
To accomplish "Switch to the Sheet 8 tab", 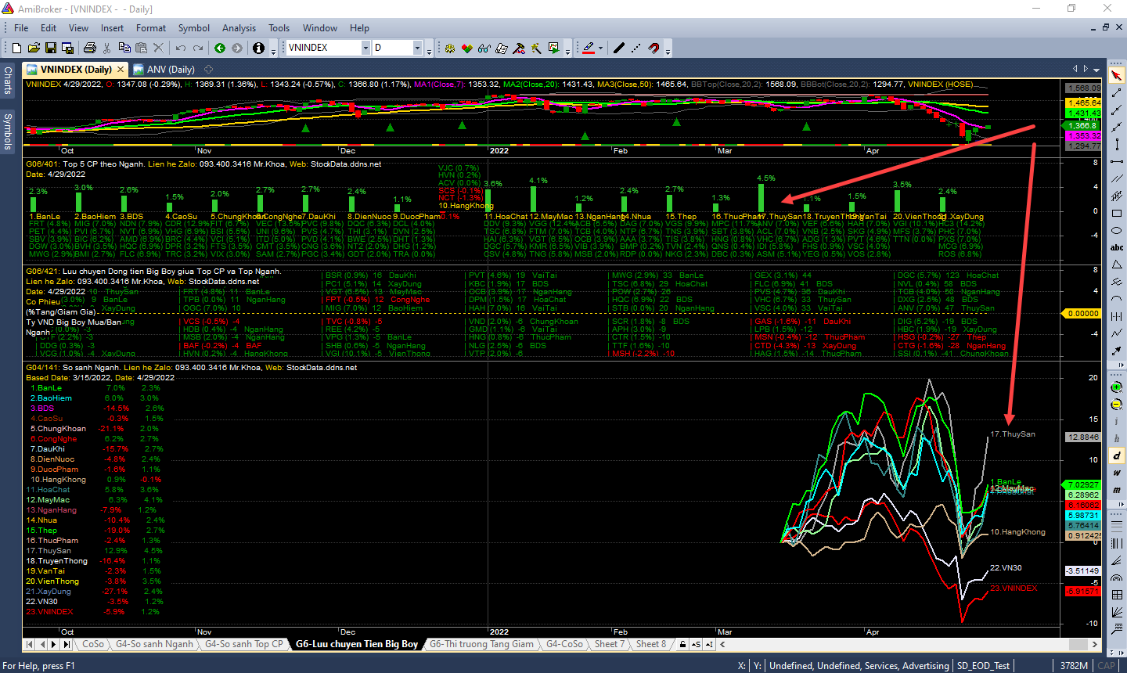I will click(x=651, y=644).
